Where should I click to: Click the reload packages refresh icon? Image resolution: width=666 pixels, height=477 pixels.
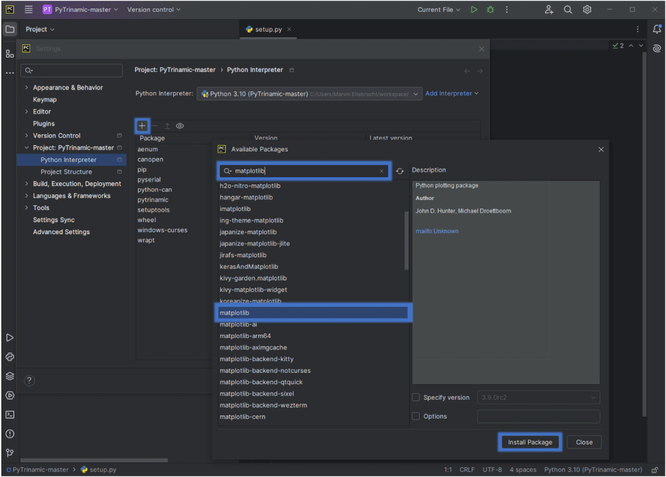[400, 172]
